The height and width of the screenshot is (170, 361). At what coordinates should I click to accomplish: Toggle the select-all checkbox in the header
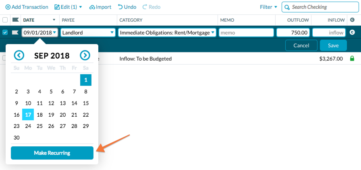coord(5,20)
